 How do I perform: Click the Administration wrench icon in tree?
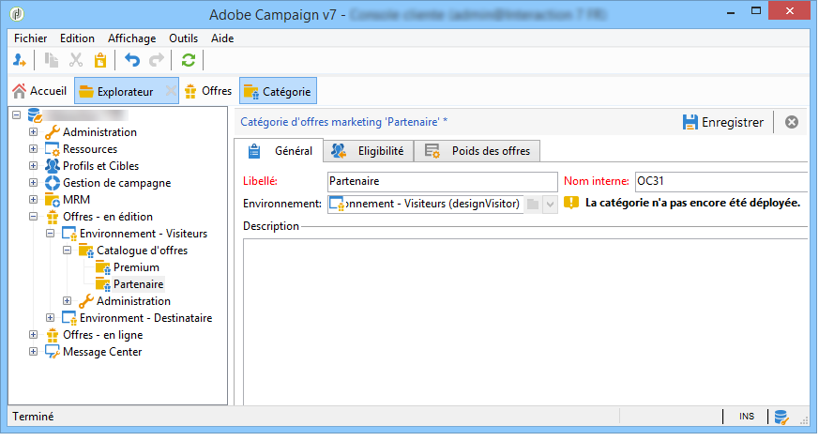(x=53, y=132)
